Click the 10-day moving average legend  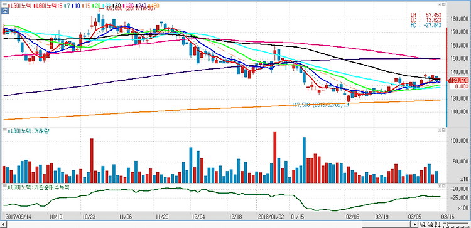[x=76, y=6]
